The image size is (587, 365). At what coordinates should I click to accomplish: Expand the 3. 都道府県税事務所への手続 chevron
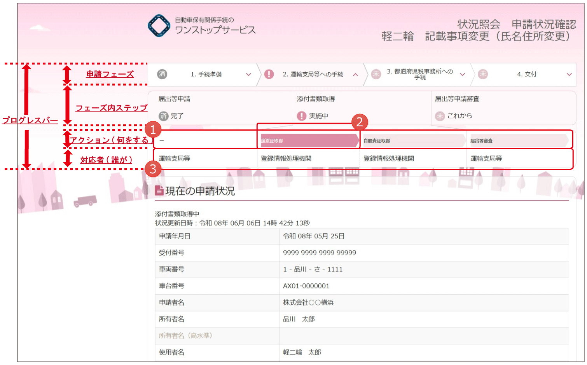(x=462, y=74)
